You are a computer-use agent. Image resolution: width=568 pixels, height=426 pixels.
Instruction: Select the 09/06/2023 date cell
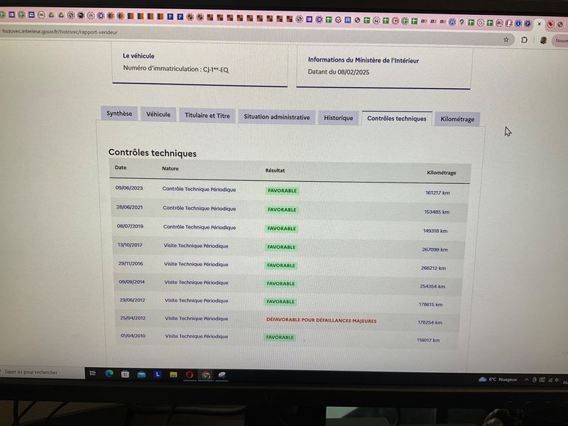pyautogui.click(x=129, y=188)
